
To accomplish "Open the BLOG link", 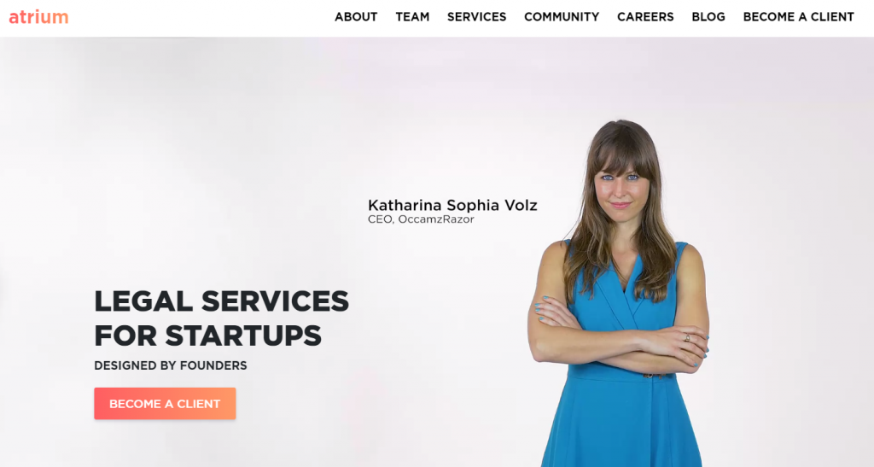I will 708,17.
